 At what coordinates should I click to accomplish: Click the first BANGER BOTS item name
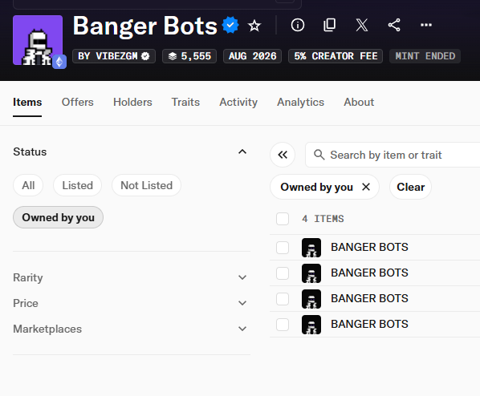click(x=369, y=247)
